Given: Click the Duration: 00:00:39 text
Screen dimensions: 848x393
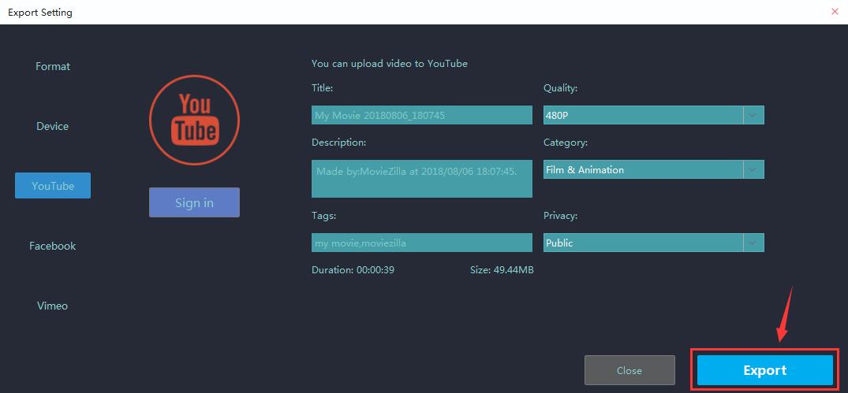Looking at the screenshot, I should coord(353,269).
